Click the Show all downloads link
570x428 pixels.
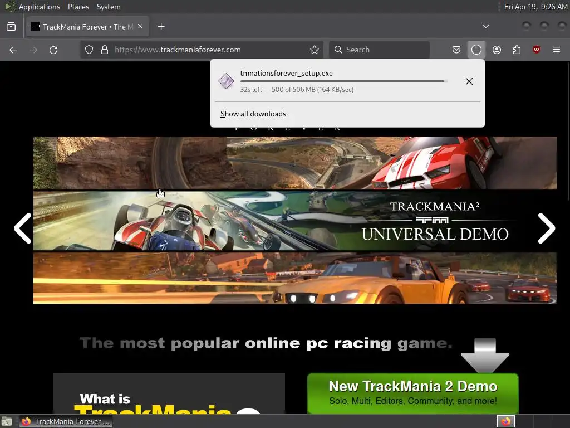(x=253, y=114)
